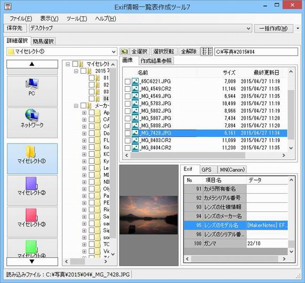Check the box for _65C6221.JPG
The image size is (305, 283).
point(127,81)
